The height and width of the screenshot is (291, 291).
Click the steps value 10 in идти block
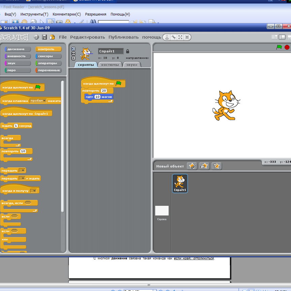pyautogui.click(x=97, y=97)
